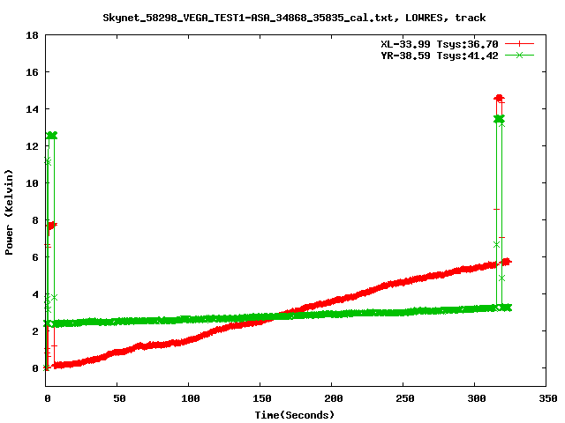Image resolution: width=565 pixels, height=423 pixels.
Task: Click y-axis tick label 10
Action: [32, 183]
